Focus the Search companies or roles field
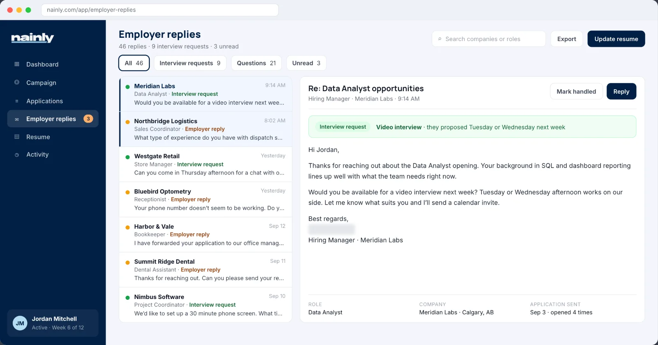 click(489, 39)
